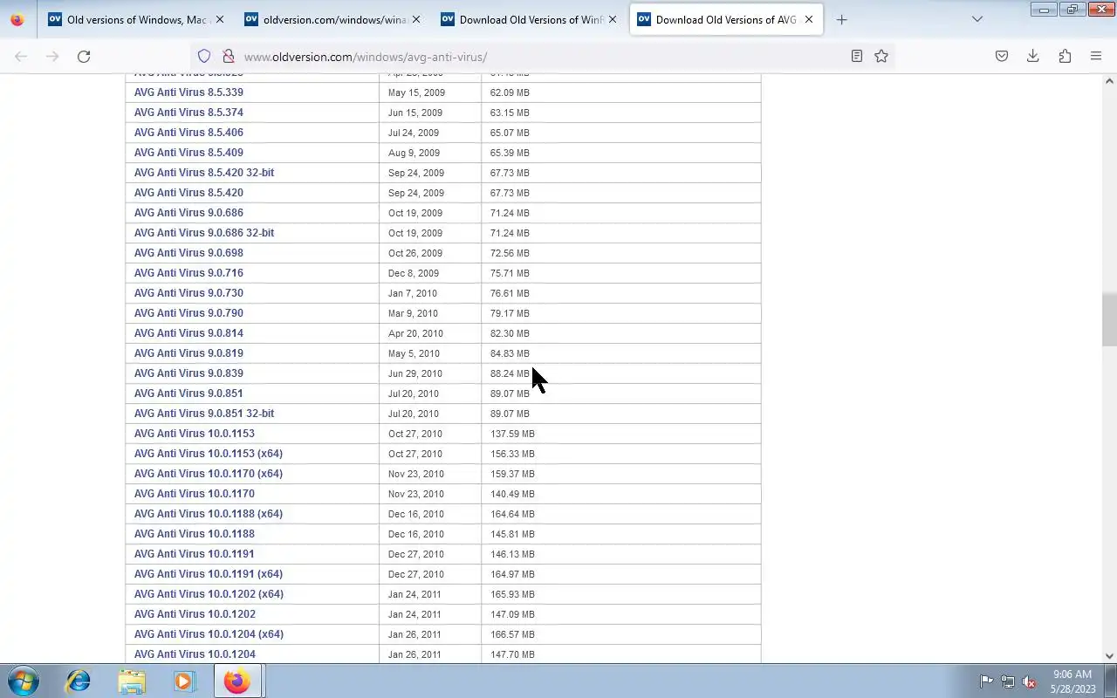Reload the page with the refresh icon
This screenshot has height=698, width=1117.
click(x=84, y=56)
